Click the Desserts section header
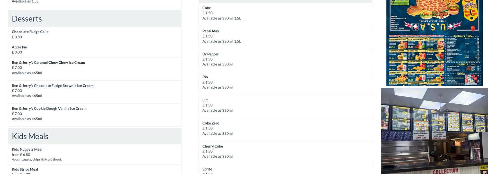The height and width of the screenshot is (174, 488). click(27, 19)
